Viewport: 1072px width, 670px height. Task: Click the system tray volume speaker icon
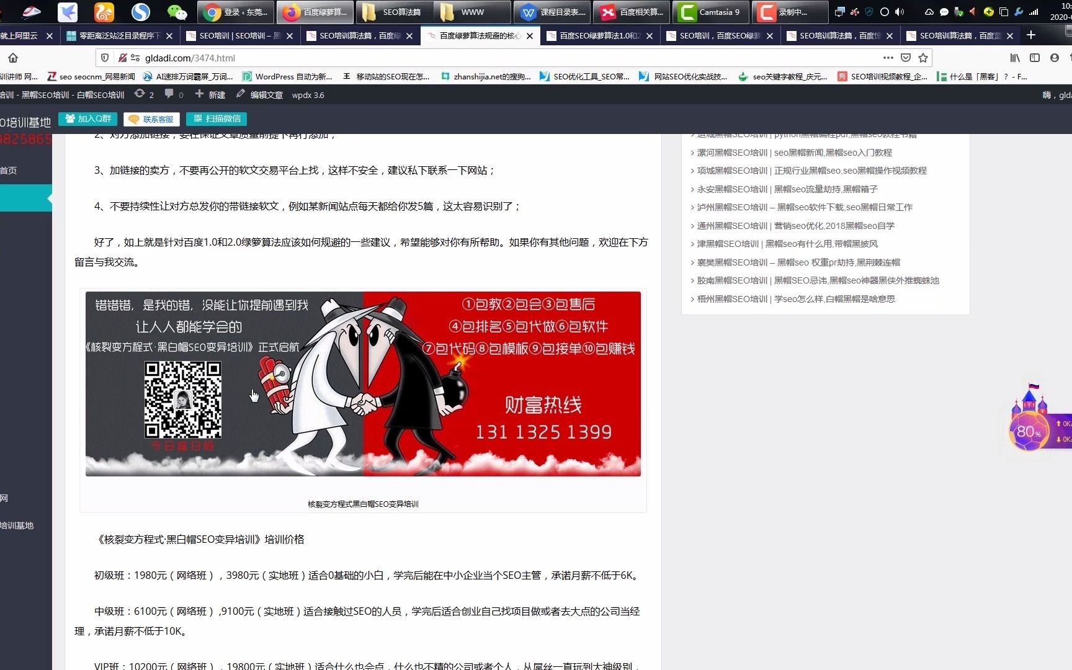click(900, 12)
